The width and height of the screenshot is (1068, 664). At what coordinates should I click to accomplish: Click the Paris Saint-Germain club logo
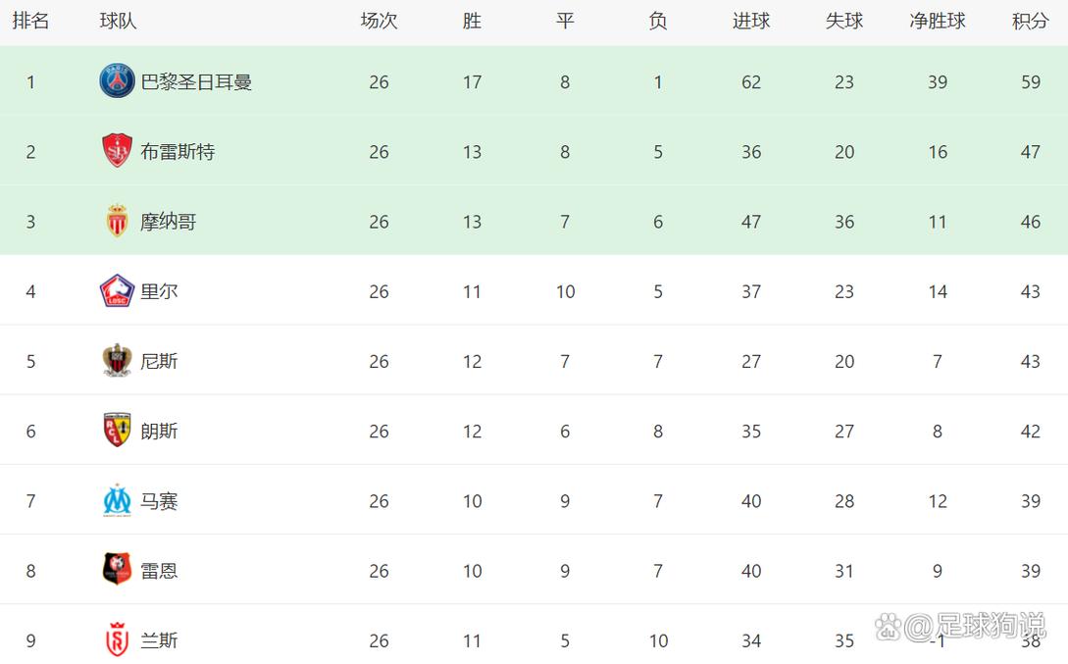(x=117, y=81)
